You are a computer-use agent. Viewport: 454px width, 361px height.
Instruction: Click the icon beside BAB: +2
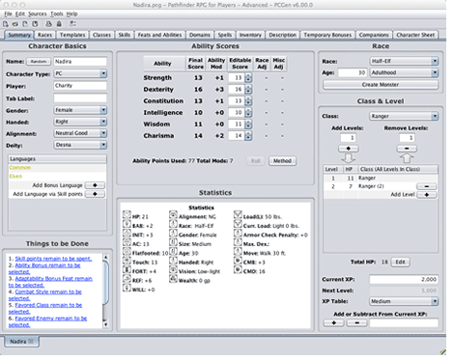click(127, 224)
